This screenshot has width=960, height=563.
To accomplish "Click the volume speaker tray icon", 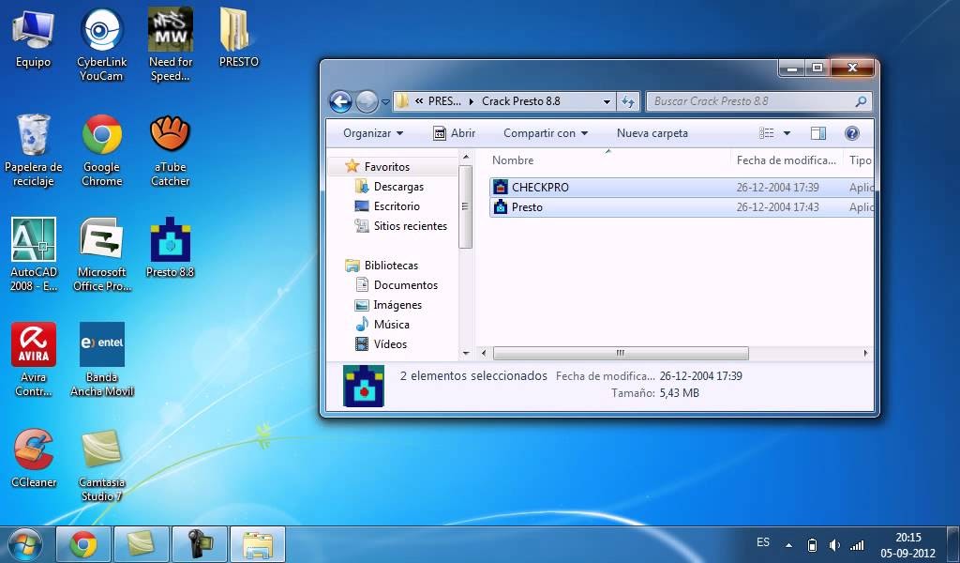I will click(834, 545).
